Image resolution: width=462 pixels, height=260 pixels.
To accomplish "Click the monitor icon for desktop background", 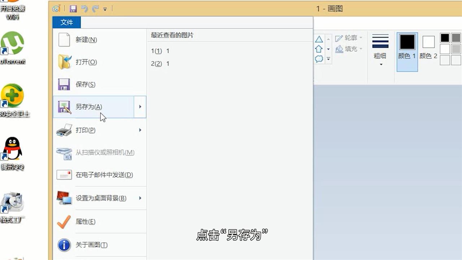I will pos(64,198).
